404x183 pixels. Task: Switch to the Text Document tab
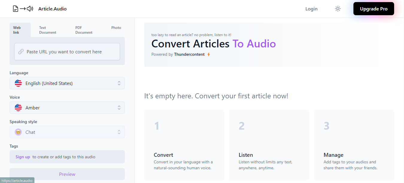point(48,30)
